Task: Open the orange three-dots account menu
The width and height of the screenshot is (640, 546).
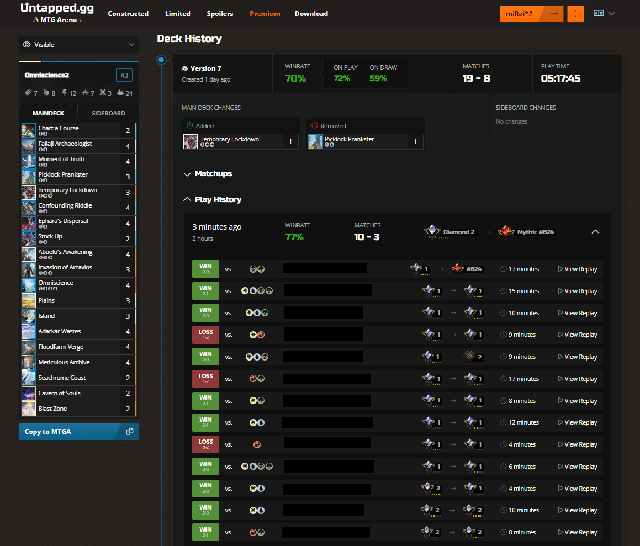Action: point(575,13)
